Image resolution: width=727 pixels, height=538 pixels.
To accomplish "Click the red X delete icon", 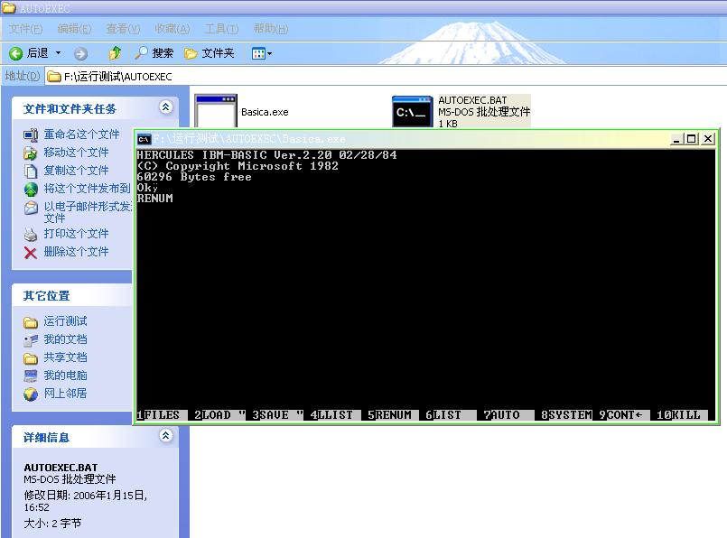I will pos(31,253).
